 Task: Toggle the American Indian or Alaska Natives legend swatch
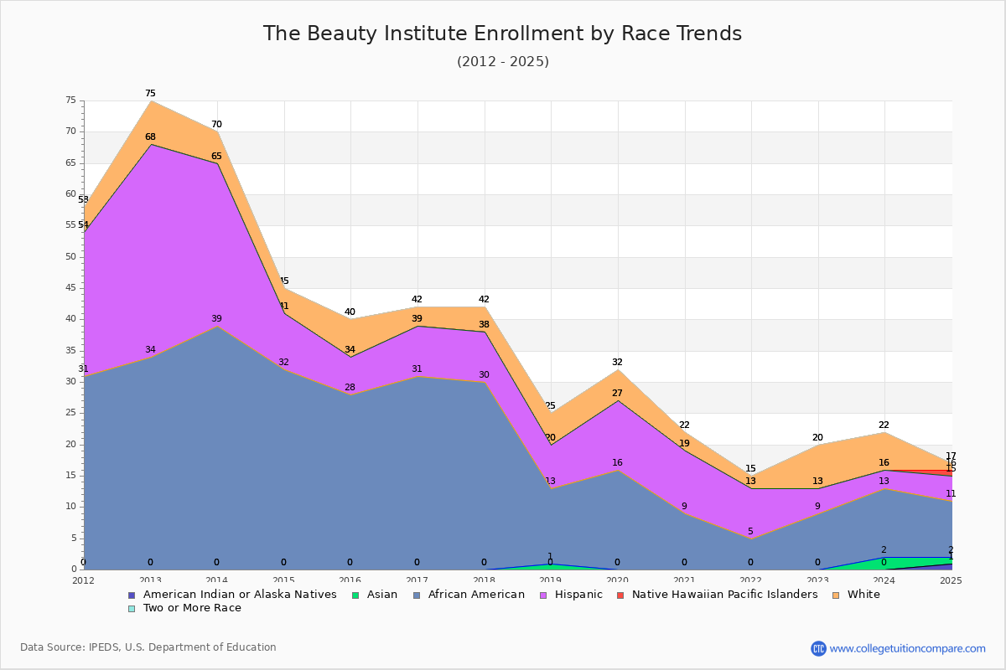pos(131,595)
